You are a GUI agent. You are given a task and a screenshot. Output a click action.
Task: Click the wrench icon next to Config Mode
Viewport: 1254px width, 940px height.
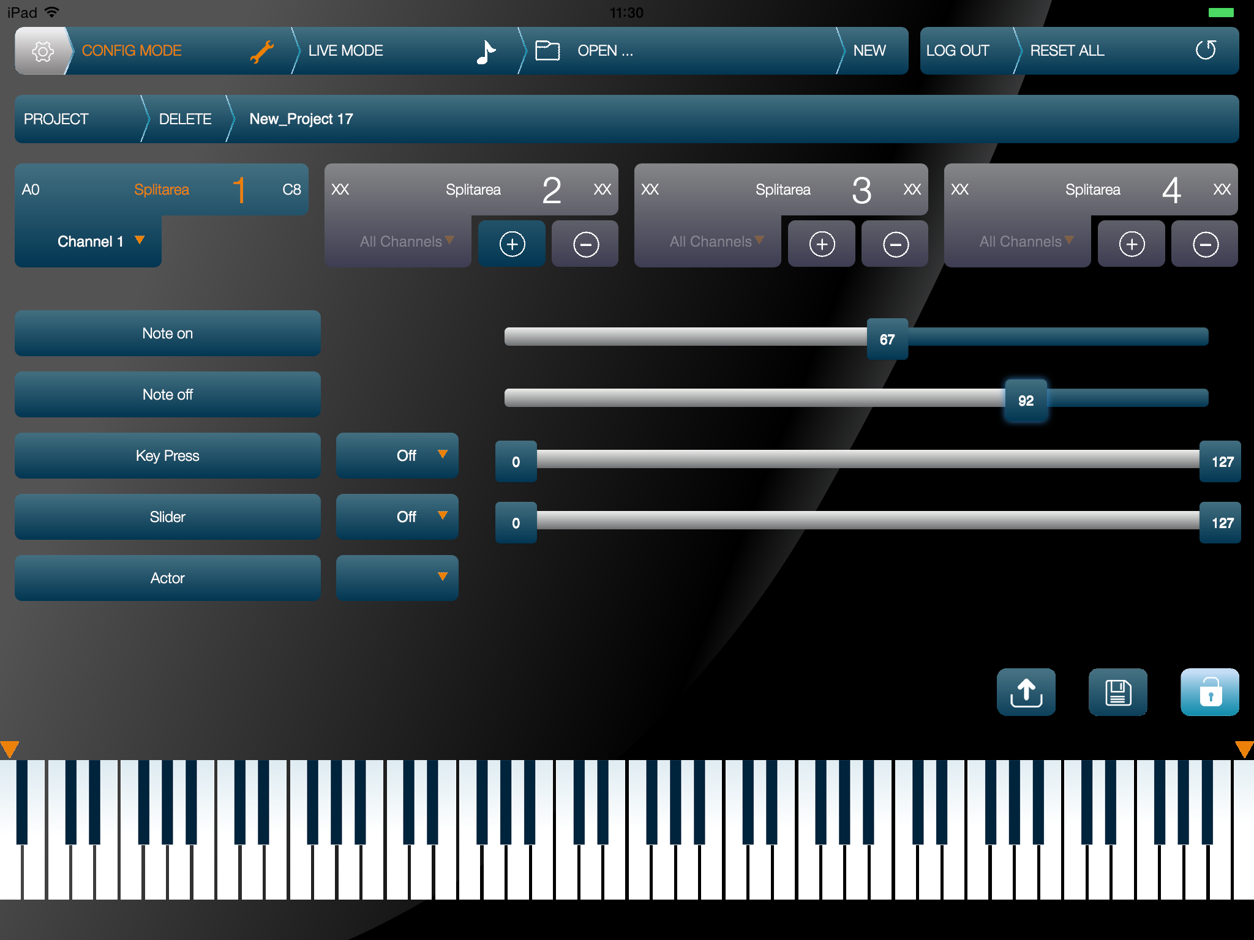click(x=262, y=51)
